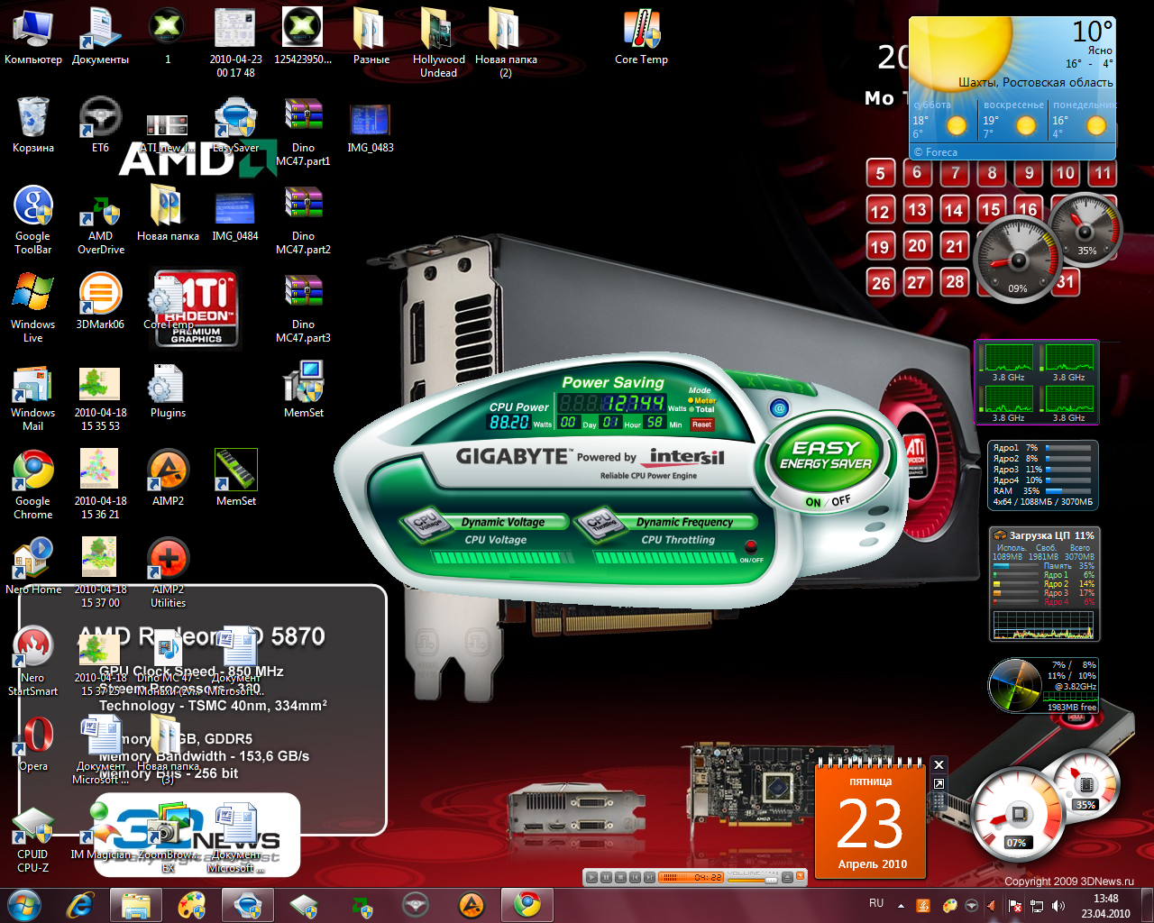Viewport: 1154px width, 923px height.
Task: Stop playback in the AIMP mini-player
Action: point(620,877)
